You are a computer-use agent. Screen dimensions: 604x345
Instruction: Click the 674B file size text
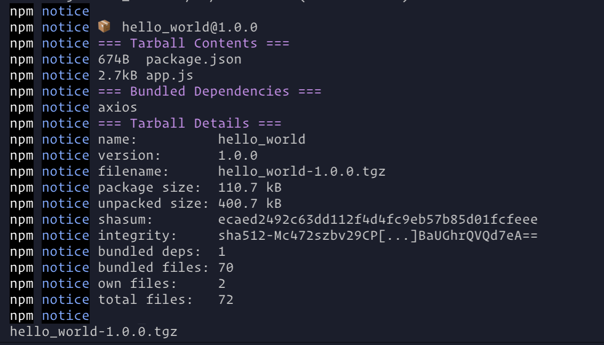click(x=114, y=59)
